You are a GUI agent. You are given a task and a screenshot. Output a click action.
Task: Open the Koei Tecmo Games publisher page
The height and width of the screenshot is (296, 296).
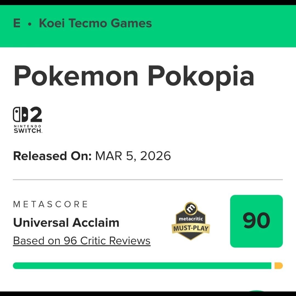[x=95, y=23]
